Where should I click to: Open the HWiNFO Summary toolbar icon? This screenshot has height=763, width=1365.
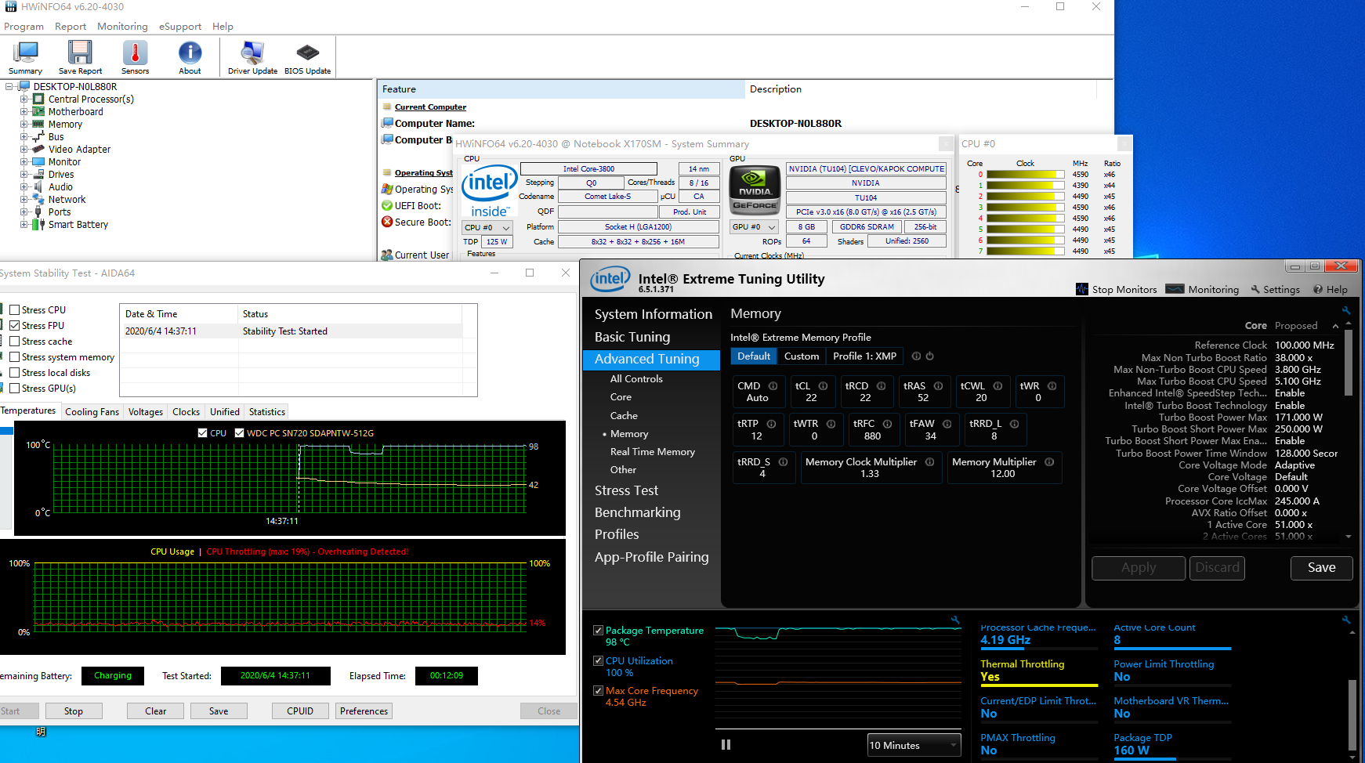(x=26, y=58)
